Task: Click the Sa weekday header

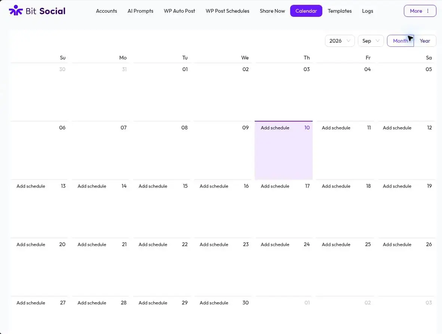Action: (429, 58)
